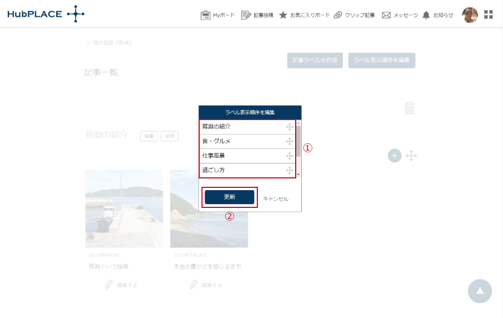This screenshot has height=318, width=503.
Task: Click breadcrumb 陸の孤島『蒋淵』
Action: [112, 43]
